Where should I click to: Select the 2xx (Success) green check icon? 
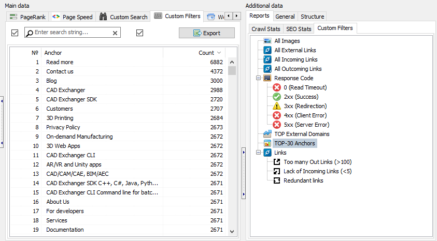coord(277,97)
